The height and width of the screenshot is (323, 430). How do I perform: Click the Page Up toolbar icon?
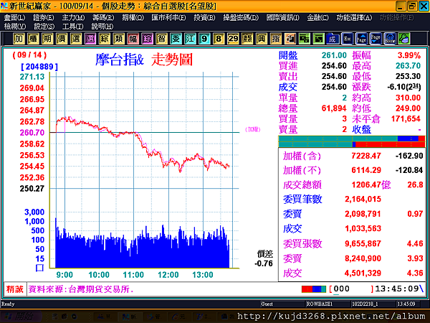[361, 39]
